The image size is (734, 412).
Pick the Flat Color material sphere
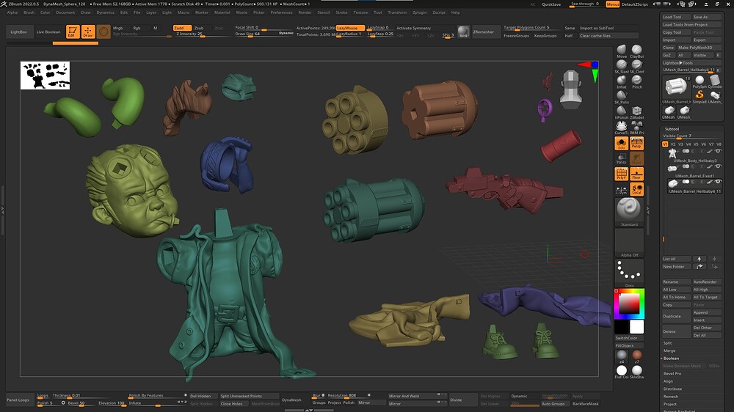[x=622, y=372]
